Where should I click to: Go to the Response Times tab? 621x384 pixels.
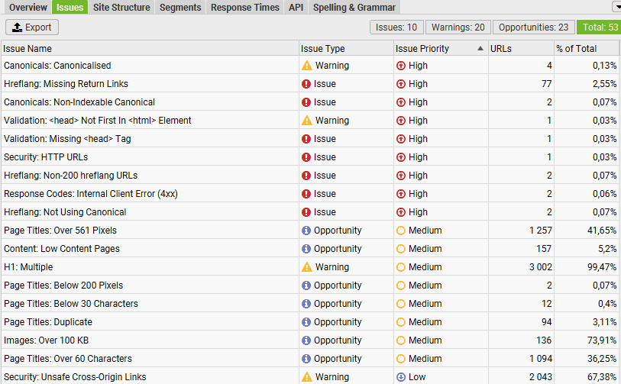click(244, 7)
